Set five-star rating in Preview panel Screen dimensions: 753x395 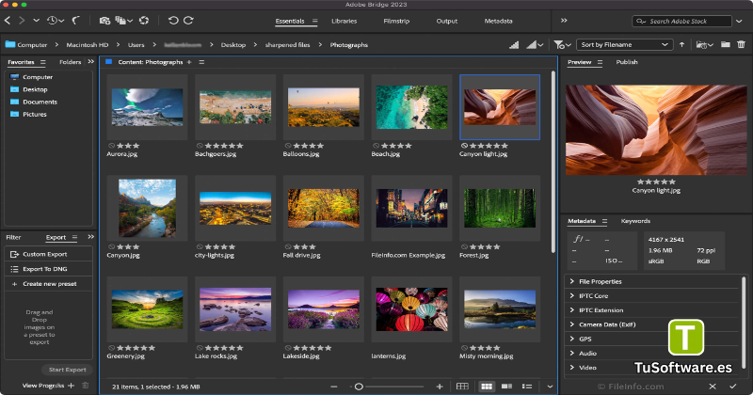tap(672, 182)
